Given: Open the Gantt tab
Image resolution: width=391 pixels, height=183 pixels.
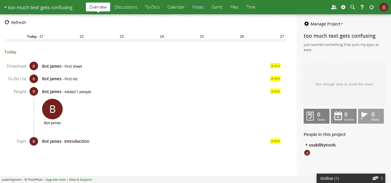Looking at the screenshot, I should pos(217,7).
